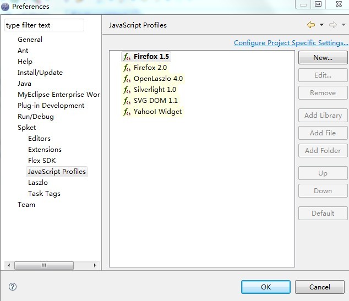
Task: Open the Help preferences category
Action: 25,62
